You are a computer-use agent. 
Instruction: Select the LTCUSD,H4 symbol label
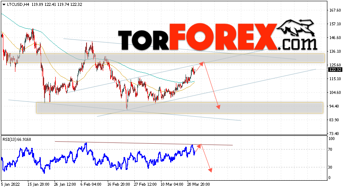tap(19, 4)
